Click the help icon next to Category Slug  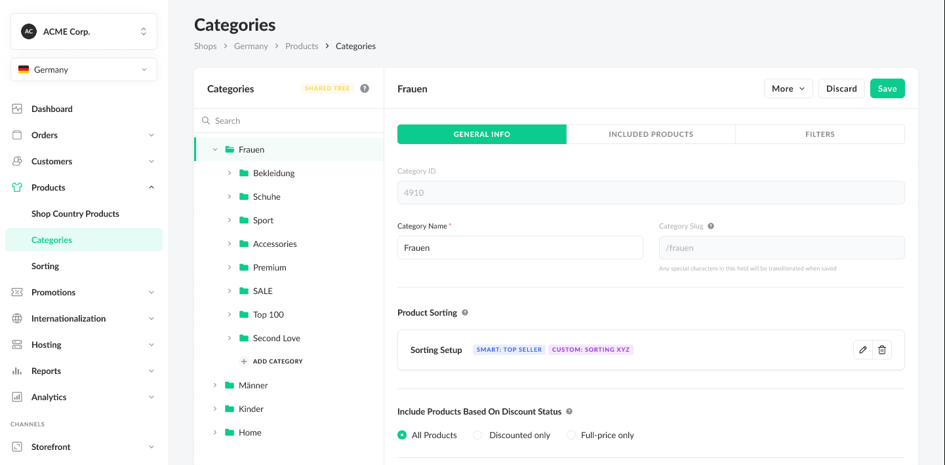[x=711, y=226]
